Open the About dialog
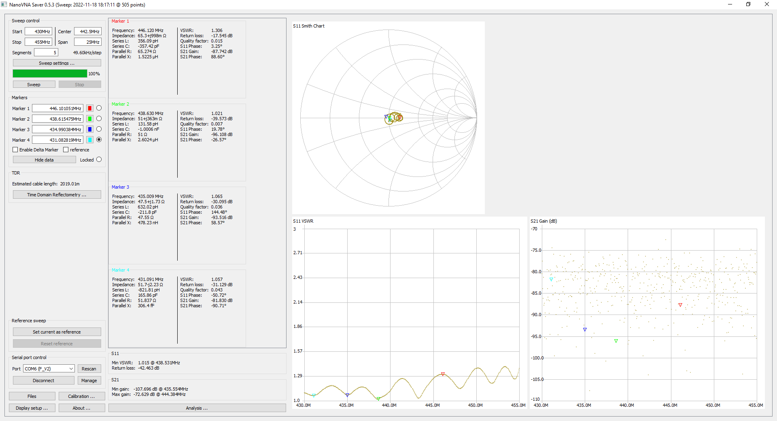 pyautogui.click(x=81, y=408)
